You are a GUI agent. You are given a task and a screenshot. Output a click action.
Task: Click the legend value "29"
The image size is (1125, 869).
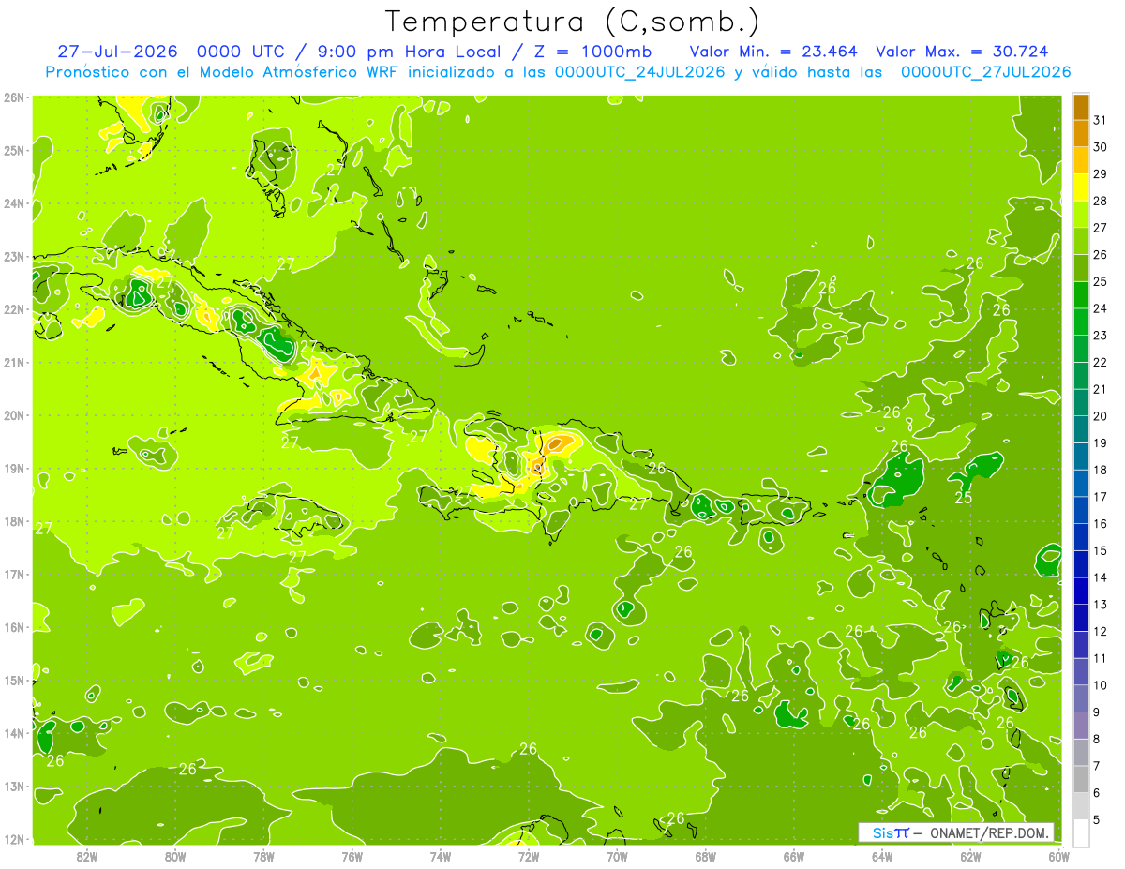click(x=1101, y=174)
